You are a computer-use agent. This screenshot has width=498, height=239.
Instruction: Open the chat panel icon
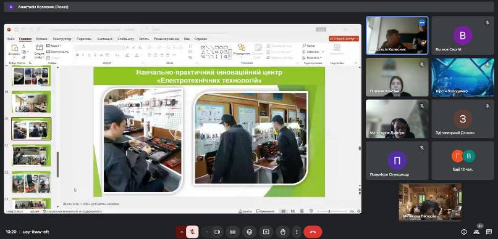click(489, 232)
